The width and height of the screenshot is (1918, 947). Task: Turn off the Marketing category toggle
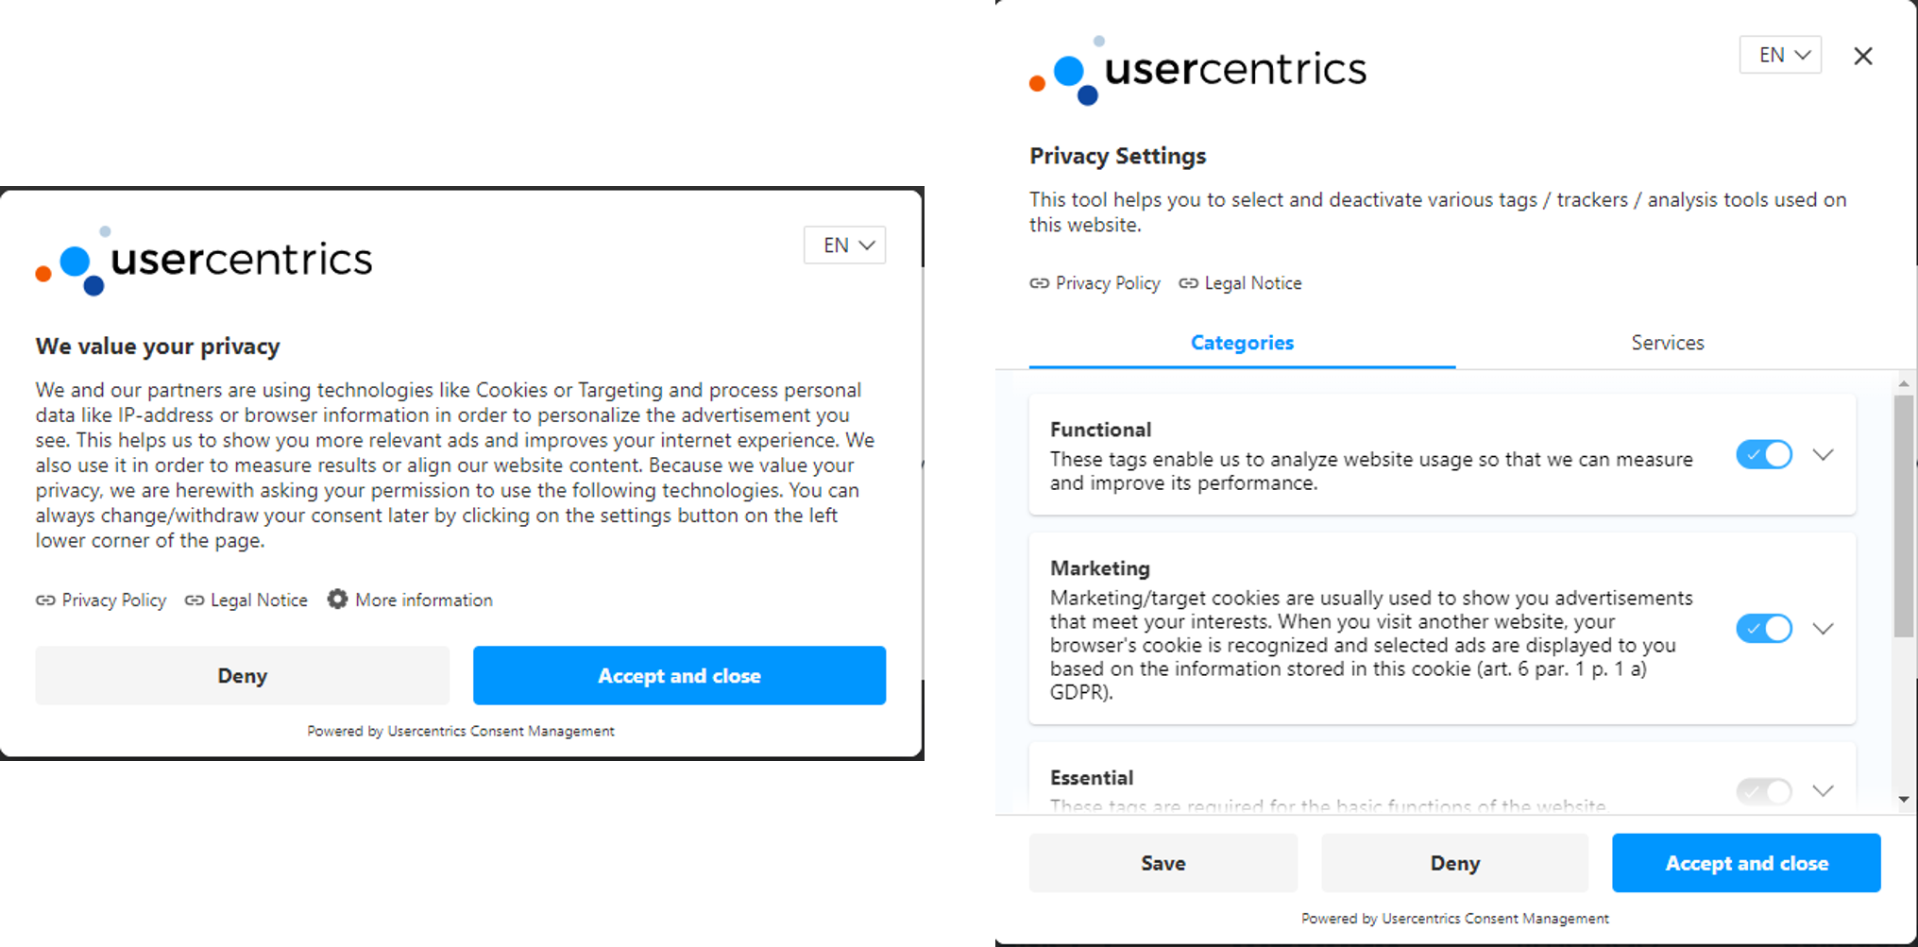coord(1763,629)
